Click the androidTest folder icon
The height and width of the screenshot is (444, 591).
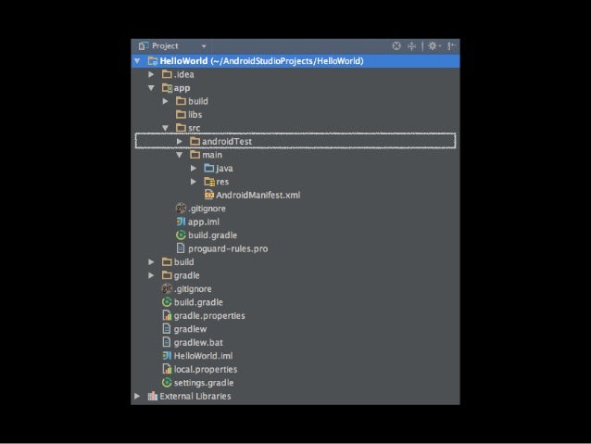(195, 141)
